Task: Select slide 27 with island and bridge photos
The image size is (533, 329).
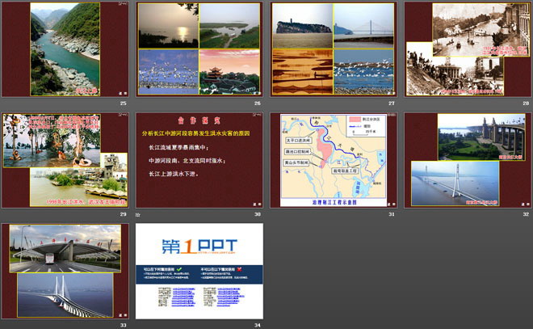Action: point(334,49)
